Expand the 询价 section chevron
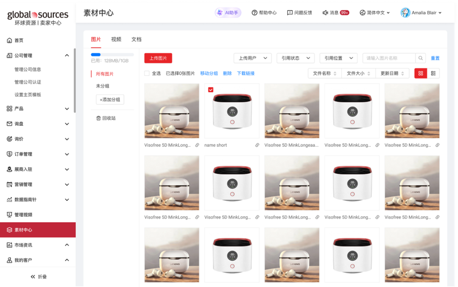The width and height of the screenshot is (458, 287). (67, 139)
